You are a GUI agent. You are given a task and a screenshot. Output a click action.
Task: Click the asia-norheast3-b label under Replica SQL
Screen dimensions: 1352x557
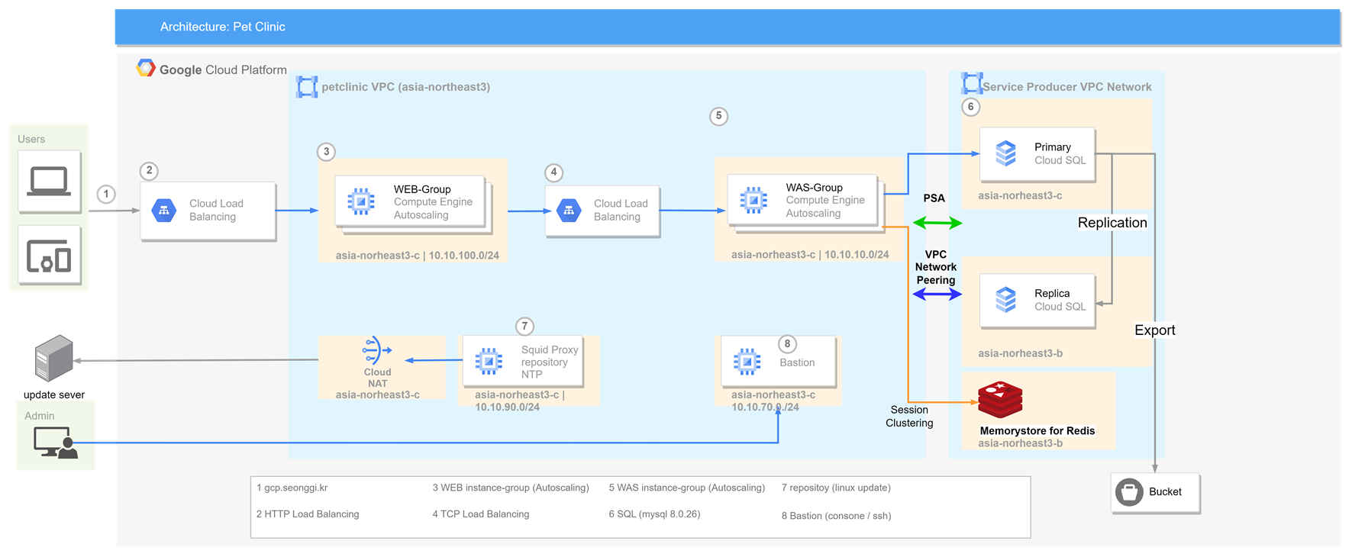tap(1020, 353)
